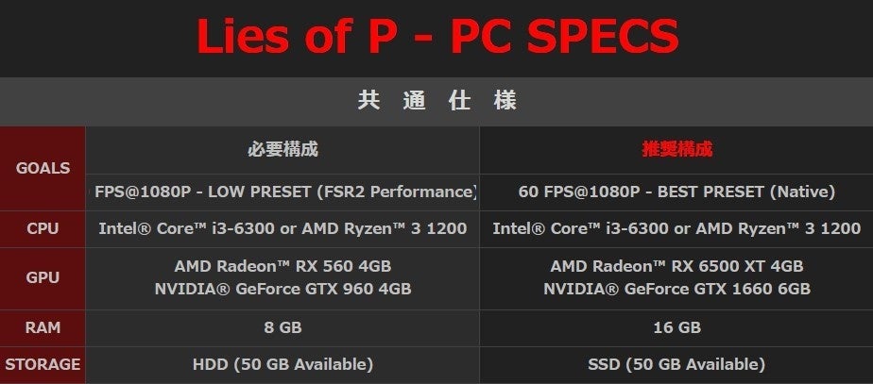Click the 8 GB RAM cell
Screen dimensions: 873x384
[x=282, y=327]
